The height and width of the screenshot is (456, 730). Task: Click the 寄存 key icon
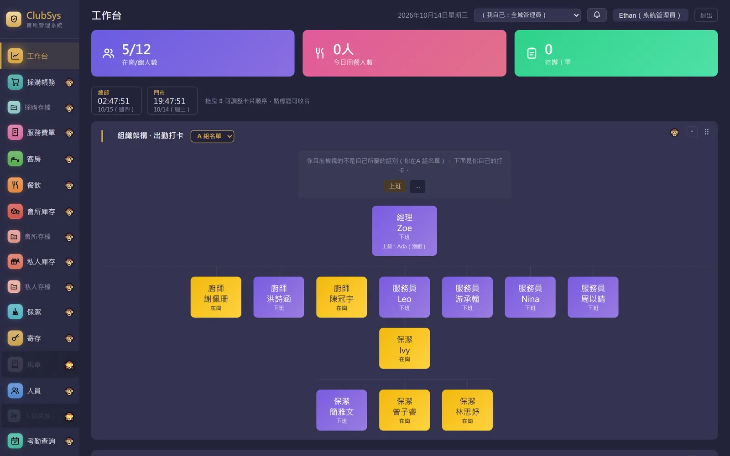(x=15, y=338)
